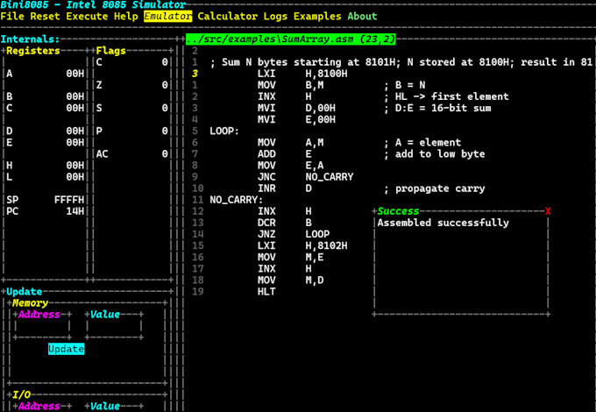Click the LXI H,8102H code line

pos(302,245)
